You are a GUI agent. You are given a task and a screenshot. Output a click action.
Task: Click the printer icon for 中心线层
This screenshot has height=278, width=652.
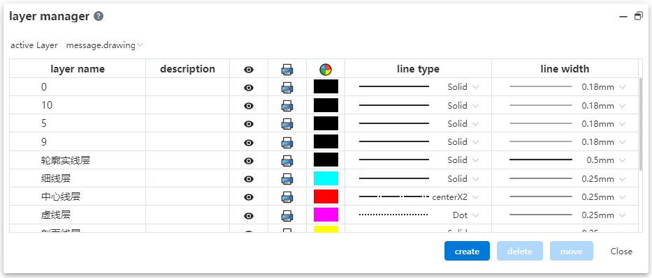pyautogui.click(x=287, y=196)
